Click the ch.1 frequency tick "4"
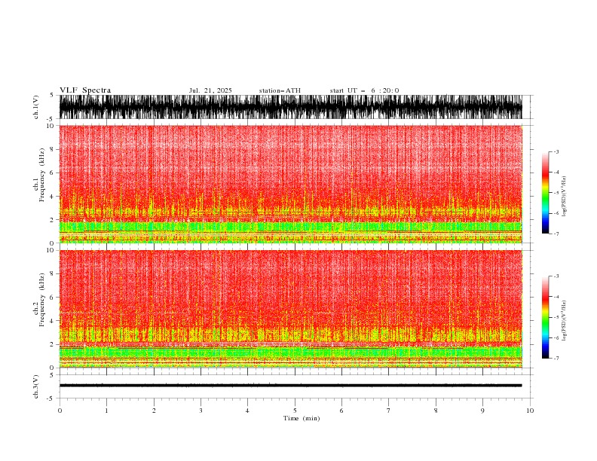The image size is (597, 461). pyautogui.click(x=52, y=197)
